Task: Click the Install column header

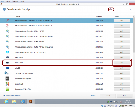Action: click(x=117, y=16)
